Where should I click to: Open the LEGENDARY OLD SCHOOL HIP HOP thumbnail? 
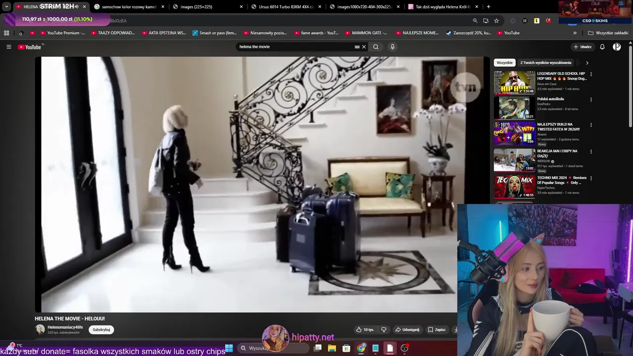[514, 83]
